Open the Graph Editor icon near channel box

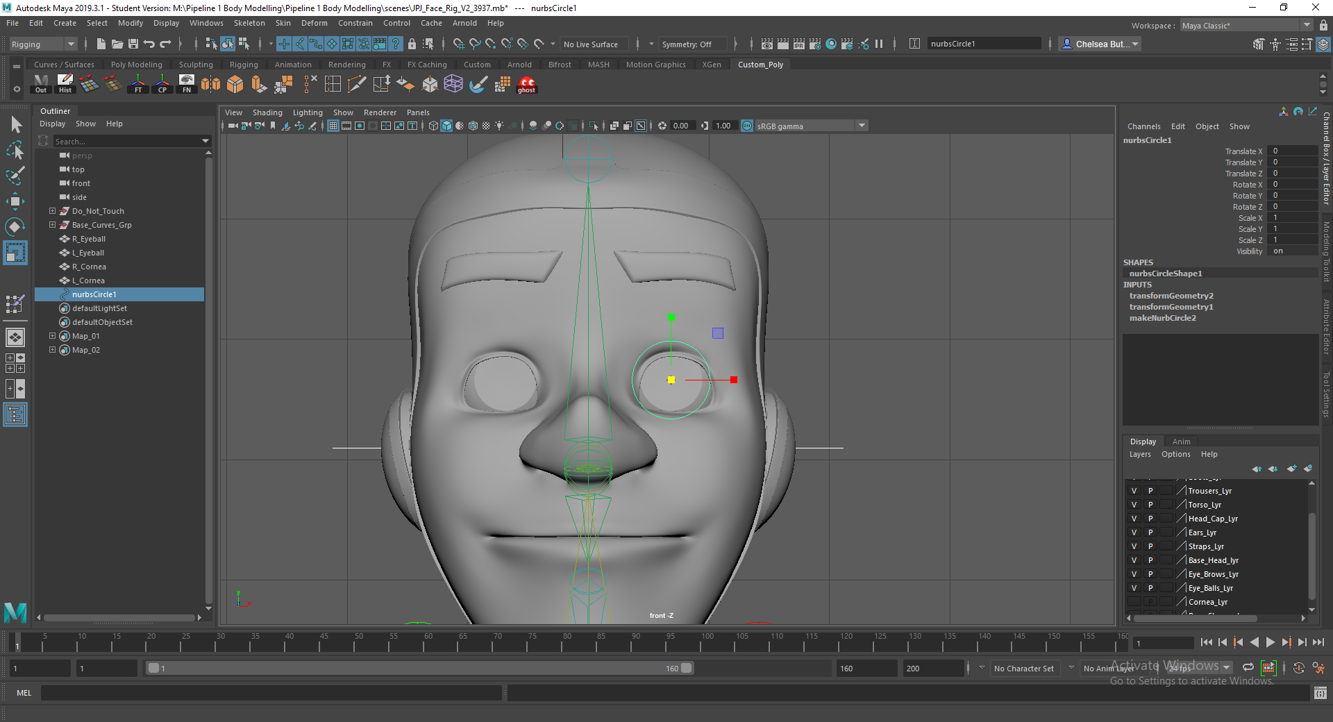click(1313, 112)
